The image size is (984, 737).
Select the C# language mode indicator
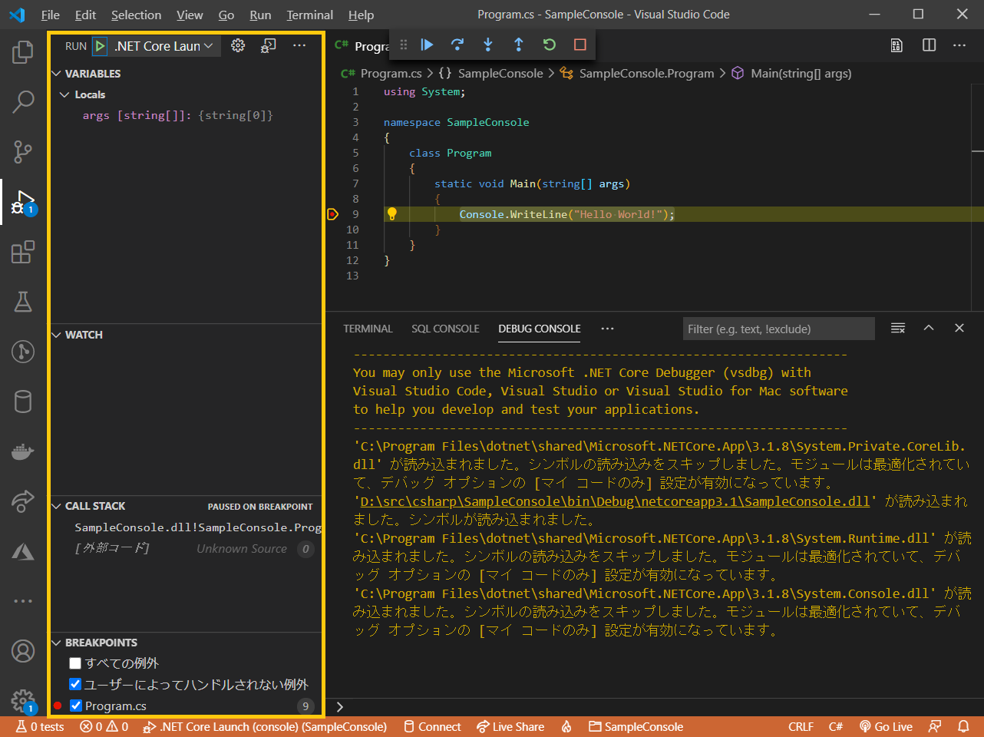coord(836,727)
